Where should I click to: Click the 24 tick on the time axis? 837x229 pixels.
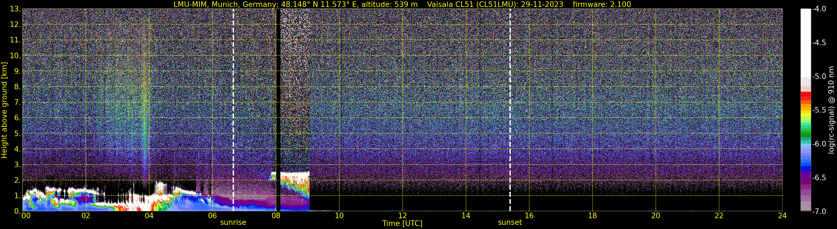coord(782,216)
